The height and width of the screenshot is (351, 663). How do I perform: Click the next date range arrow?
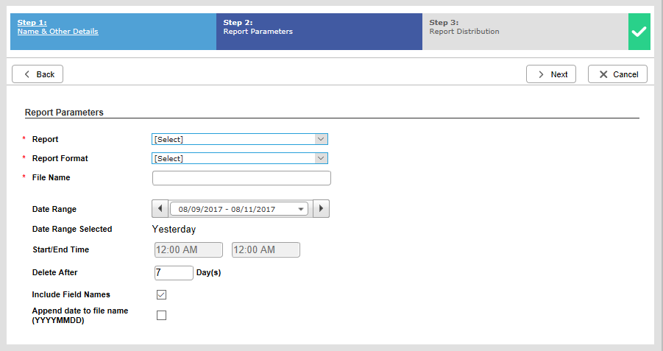coord(321,208)
